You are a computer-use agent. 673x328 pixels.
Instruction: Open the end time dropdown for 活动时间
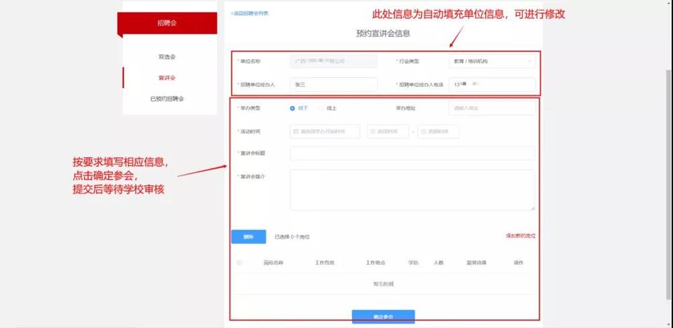tap(438, 131)
